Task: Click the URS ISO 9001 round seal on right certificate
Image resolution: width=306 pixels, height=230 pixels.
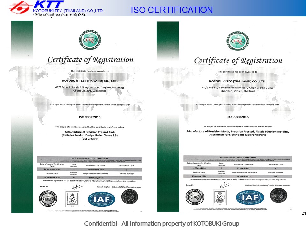Action: coord(195,197)
